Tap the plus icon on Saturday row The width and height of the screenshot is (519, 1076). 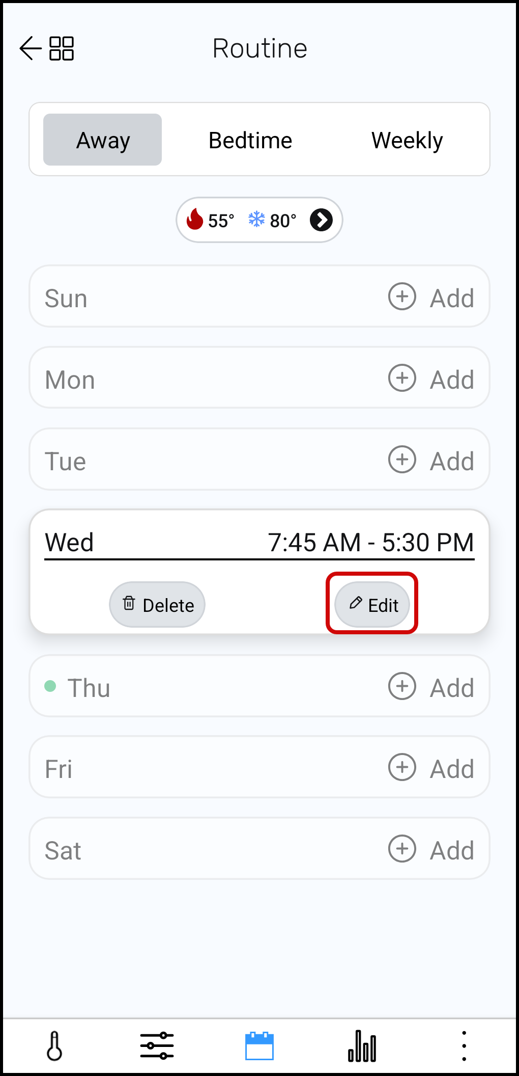[402, 849]
